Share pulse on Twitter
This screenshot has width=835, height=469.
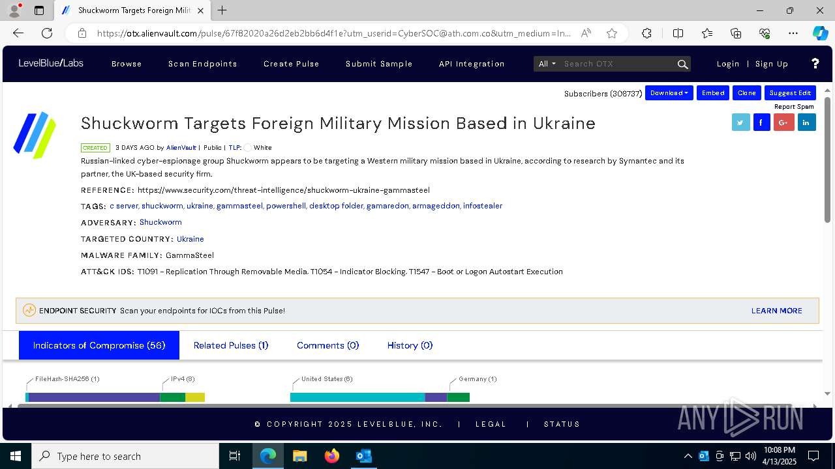(x=741, y=122)
